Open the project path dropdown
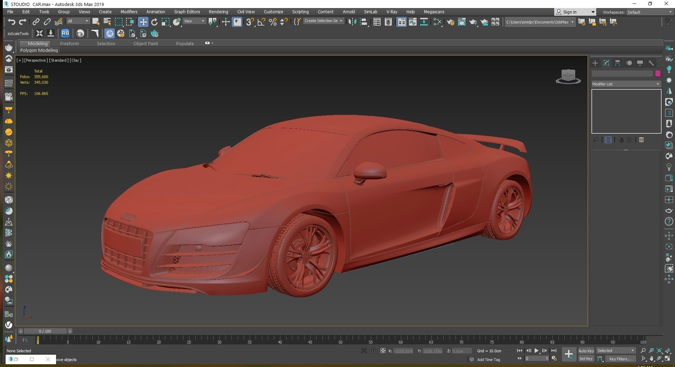This screenshot has width=675, height=367. point(540,22)
